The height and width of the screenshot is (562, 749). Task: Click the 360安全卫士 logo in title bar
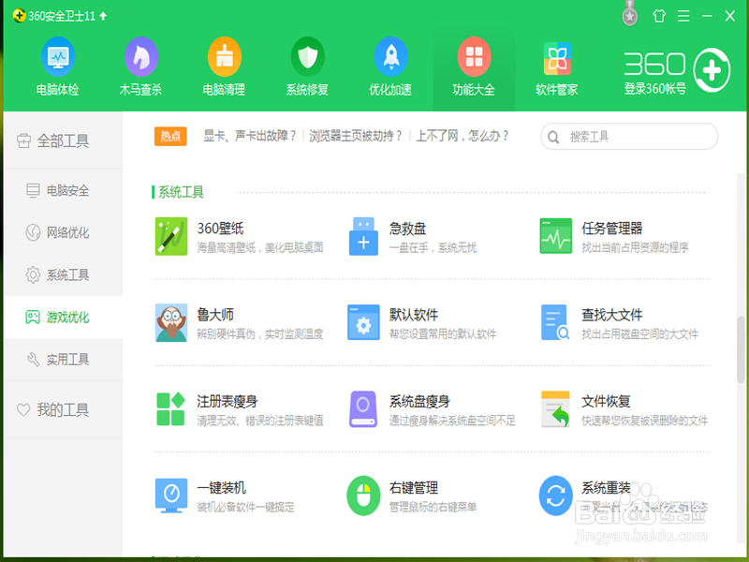(x=19, y=16)
